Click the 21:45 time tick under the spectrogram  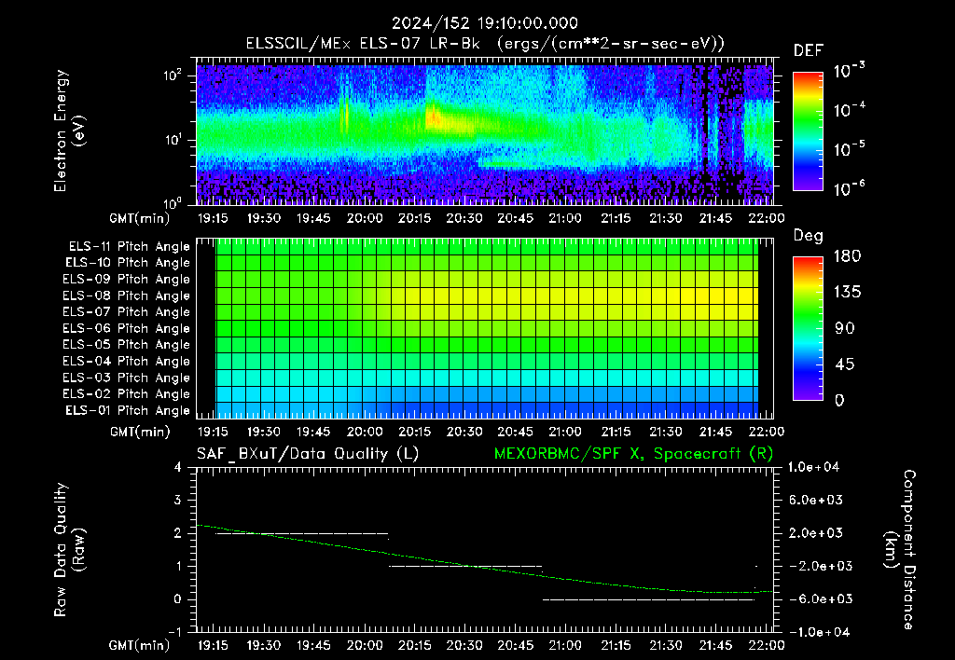tap(715, 218)
